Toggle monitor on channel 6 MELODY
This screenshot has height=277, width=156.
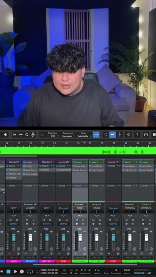(x=34, y=224)
